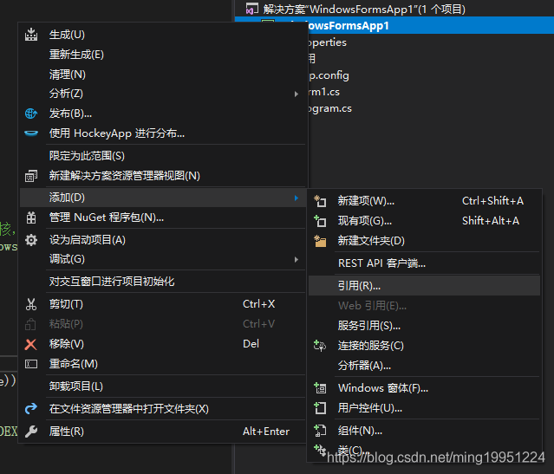
Task: Choose 剪切(T) from the menu
Action: tap(162, 304)
